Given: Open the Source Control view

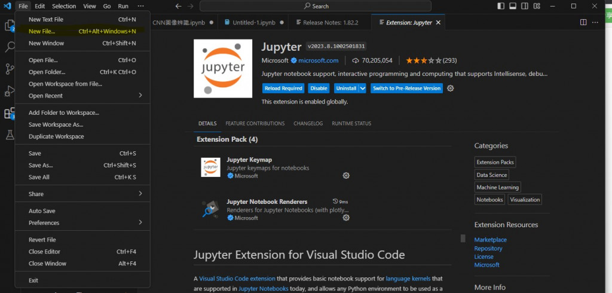Looking at the screenshot, I should (9, 69).
